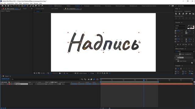Image resolution: width=195 pixels, height=109 pixels.
Task: Clear the effects search with X button
Action: point(194,51)
